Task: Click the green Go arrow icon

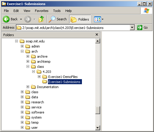Action: 140,27
